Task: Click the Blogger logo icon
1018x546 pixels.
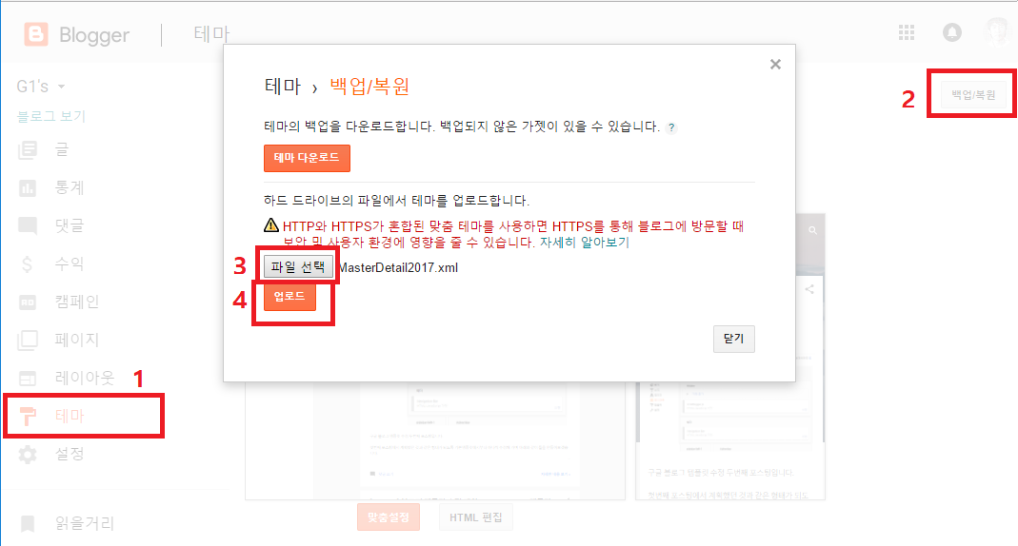Action: pyautogui.click(x=35, y=34)
